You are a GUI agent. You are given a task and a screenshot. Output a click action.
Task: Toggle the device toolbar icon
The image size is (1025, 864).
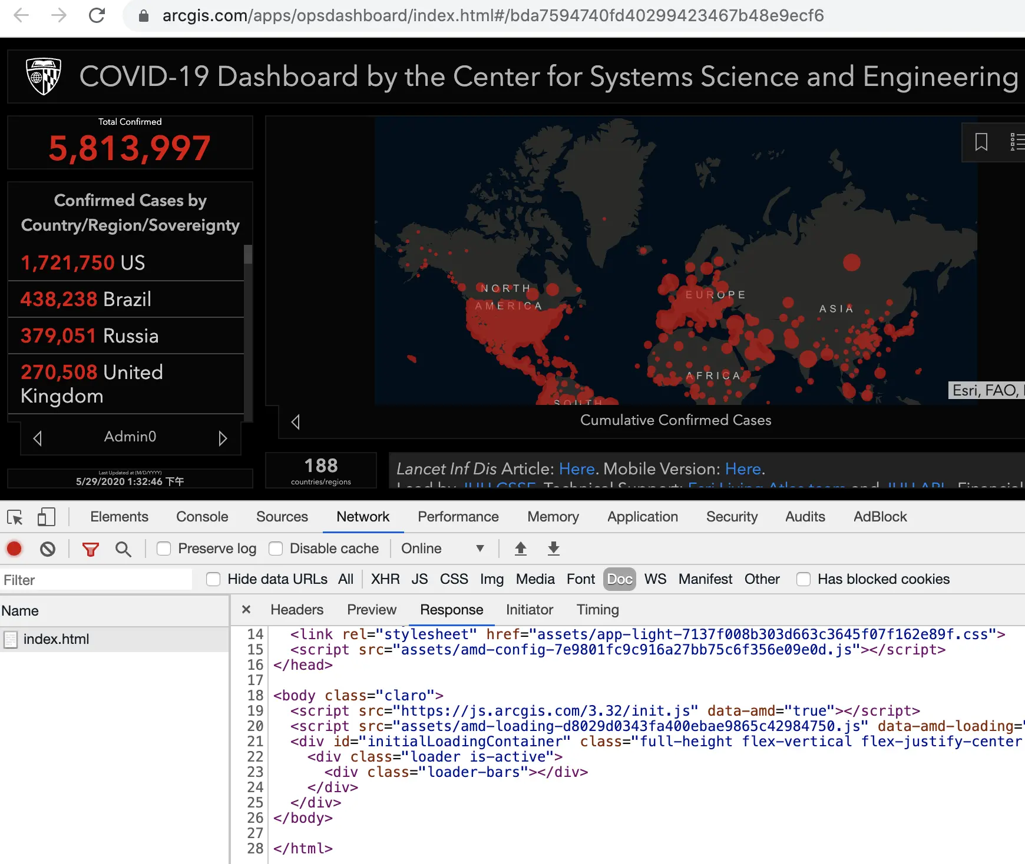46,517
